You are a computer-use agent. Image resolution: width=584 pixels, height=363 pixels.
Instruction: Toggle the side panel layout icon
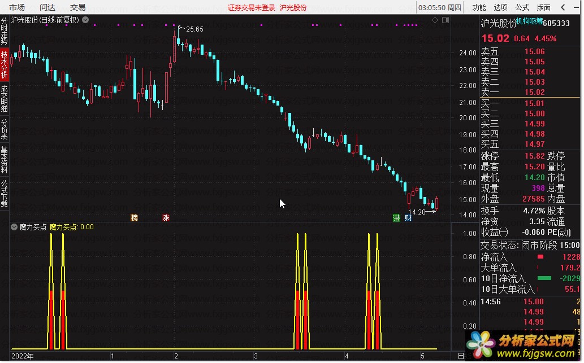point(445,20)
